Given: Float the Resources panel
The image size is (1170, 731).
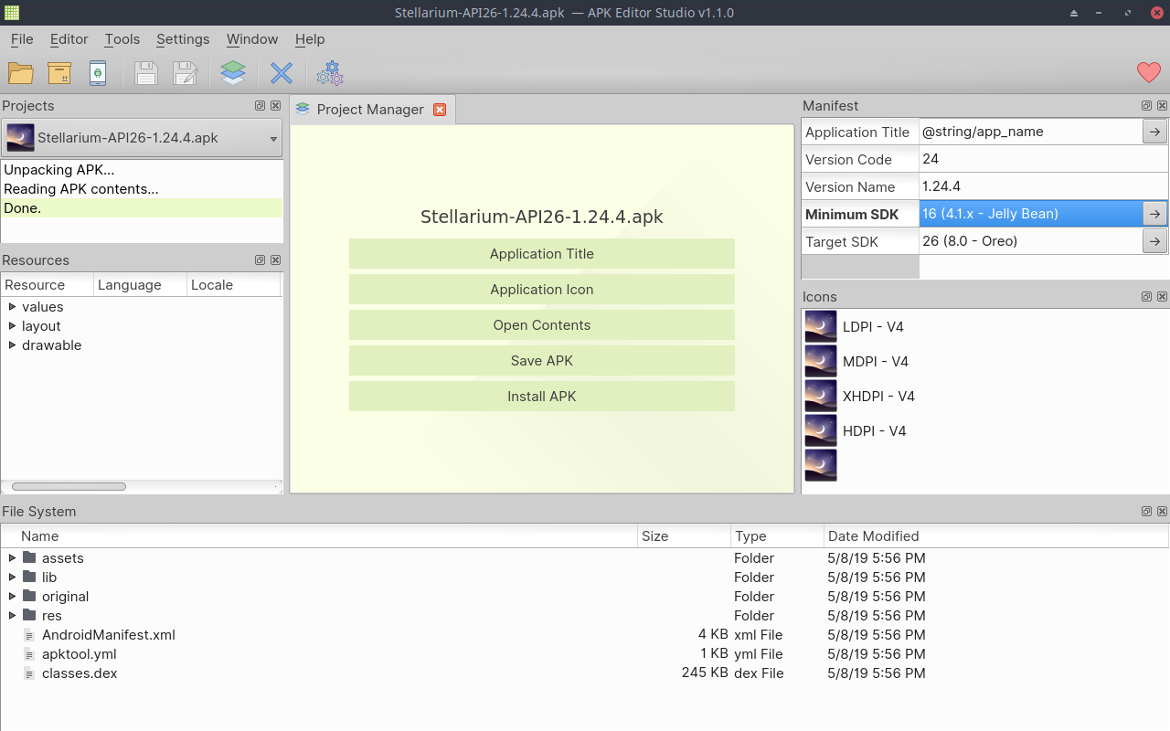Looking at the screenshot, I should (x=261, y=260).
